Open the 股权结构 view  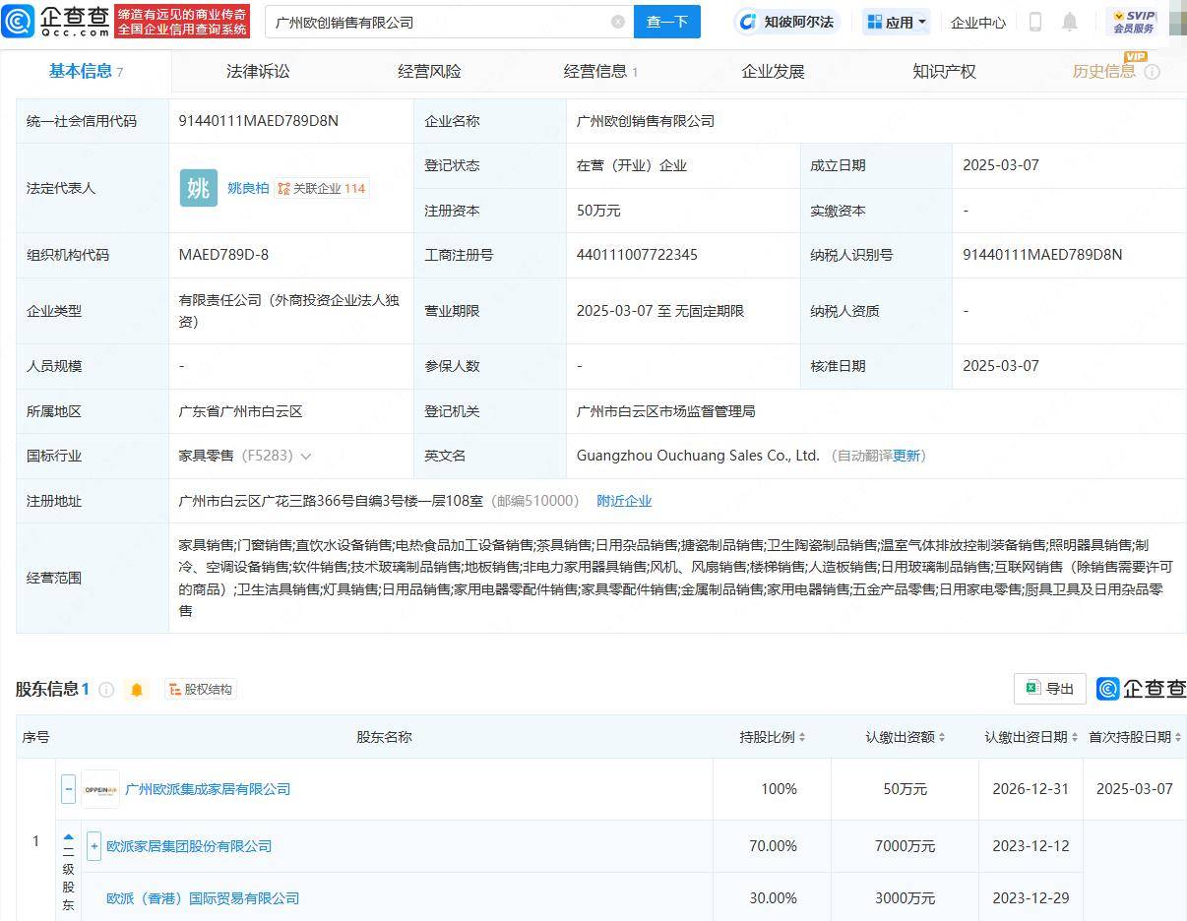(201, 690)
